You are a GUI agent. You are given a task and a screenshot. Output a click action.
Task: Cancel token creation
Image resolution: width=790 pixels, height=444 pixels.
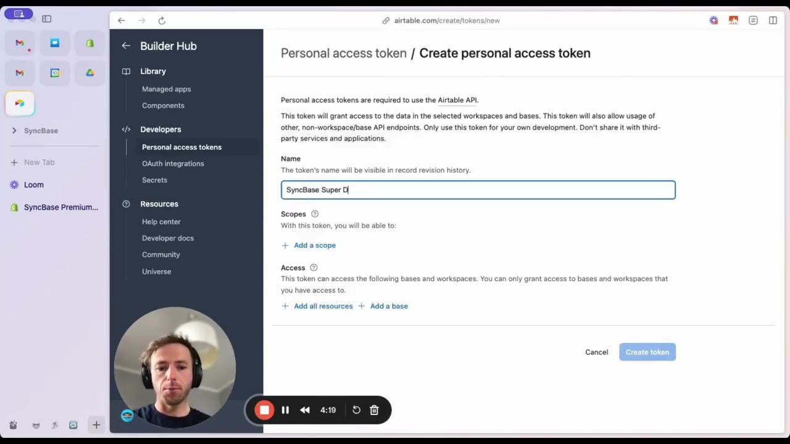click(x=597, y=352)
